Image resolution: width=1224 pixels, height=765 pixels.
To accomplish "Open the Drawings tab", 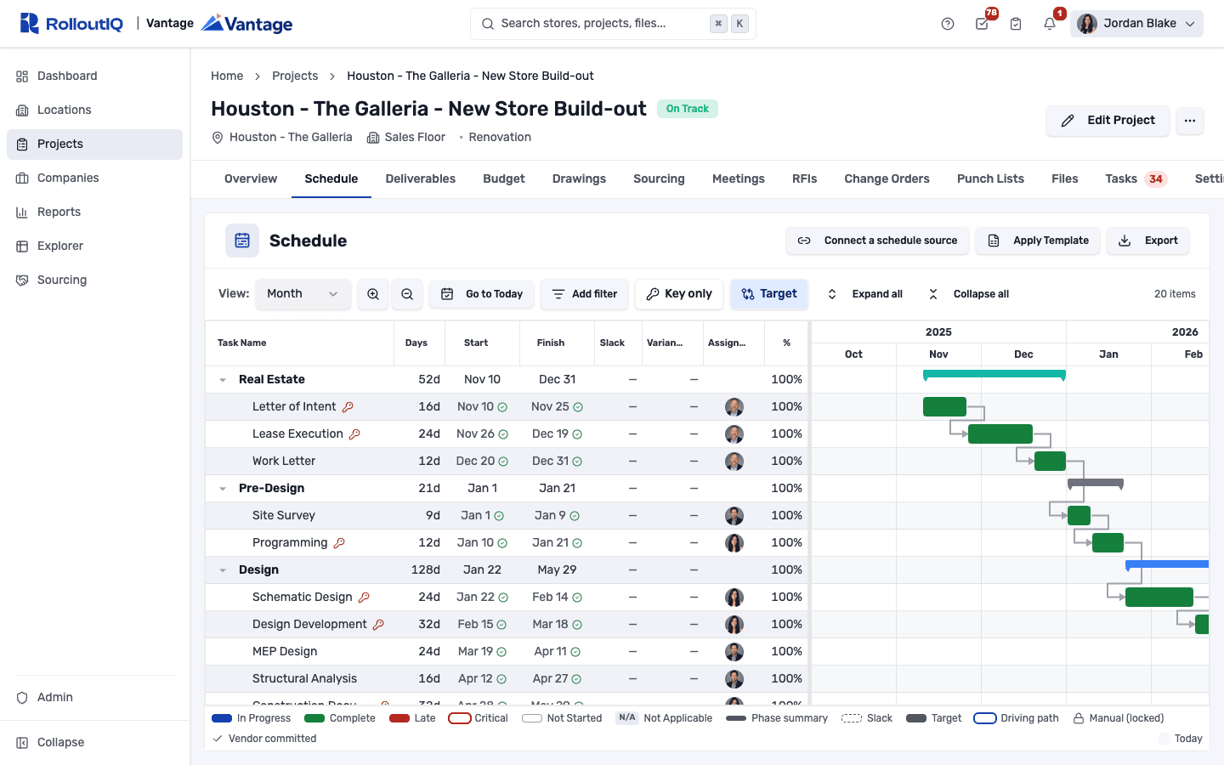I will 579,179.
